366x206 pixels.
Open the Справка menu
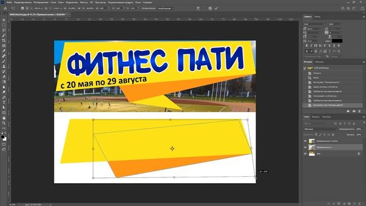(148, 2)
